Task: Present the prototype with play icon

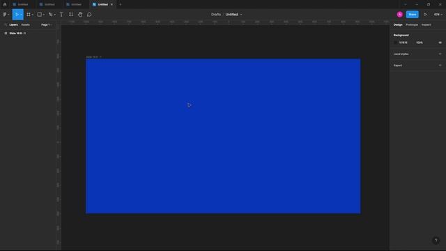Action: 426,15
